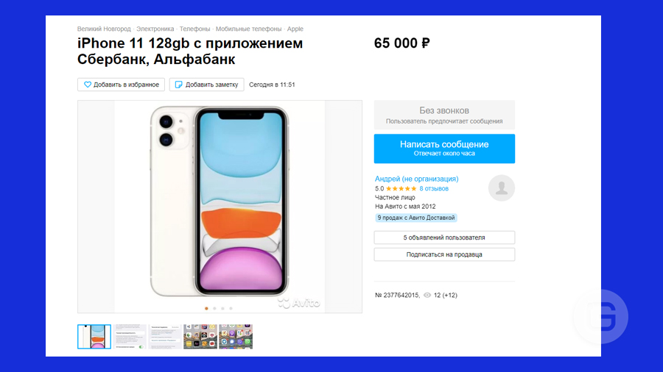Select the second carousel dot
663x372 pixels.
[x=214, y=308]
